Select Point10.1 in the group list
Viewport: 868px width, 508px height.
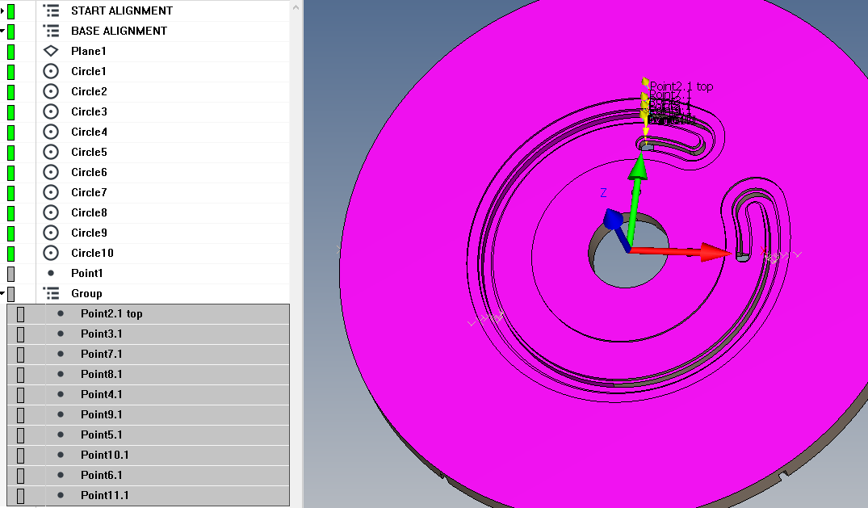pyautogui.click(x=105, y=455)
